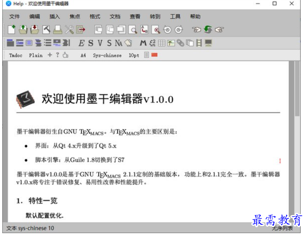Undo with the counter-clockwise arrow icon
This screenshot has width=306, height=234.
click(167, 30)
